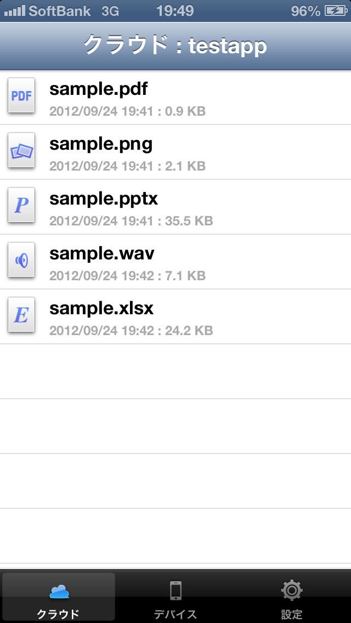
Task: Switch to the クラウド tab label
Action: (59, 614)
